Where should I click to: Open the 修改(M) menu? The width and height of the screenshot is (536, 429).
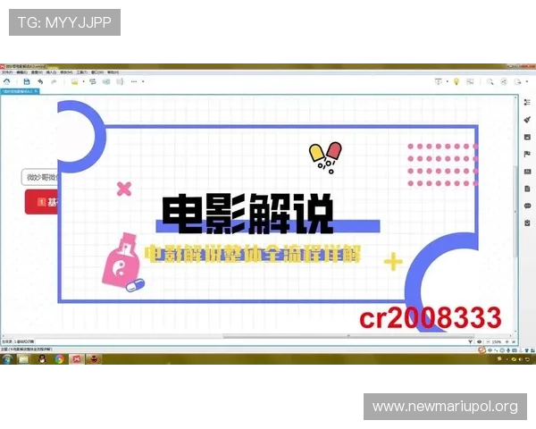(x=66, y=72)
